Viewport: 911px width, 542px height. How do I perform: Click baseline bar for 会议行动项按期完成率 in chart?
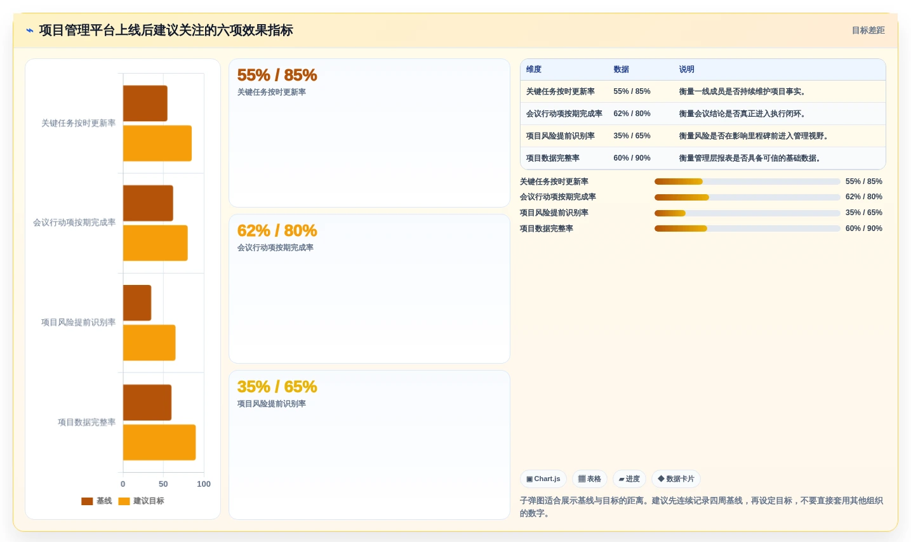click(x=148, y=203)
